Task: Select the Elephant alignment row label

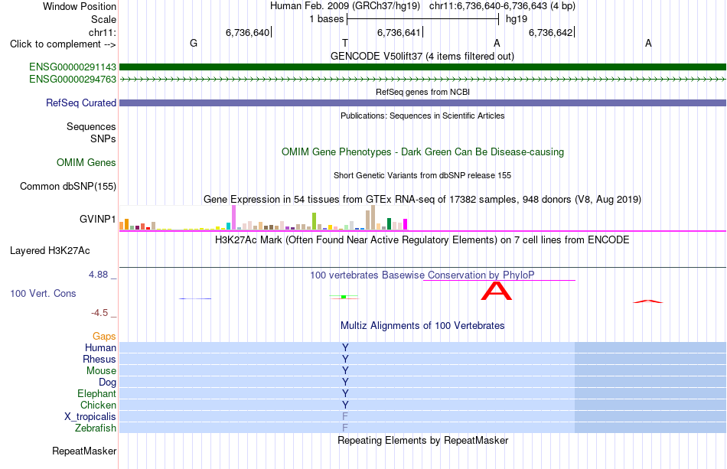Action: point(97,393)
